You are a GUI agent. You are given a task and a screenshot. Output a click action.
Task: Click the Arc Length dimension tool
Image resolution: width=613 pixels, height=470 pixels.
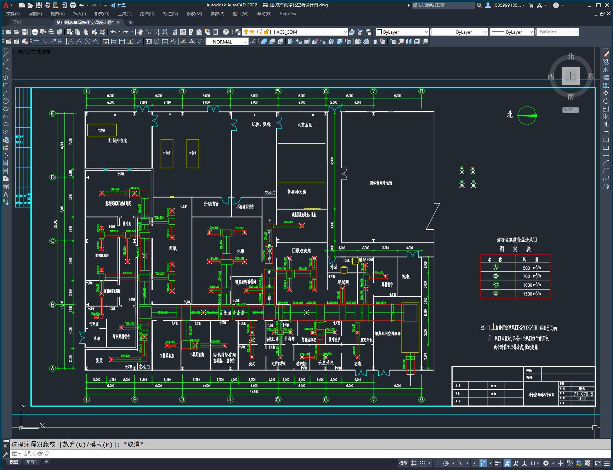(53, 41)
